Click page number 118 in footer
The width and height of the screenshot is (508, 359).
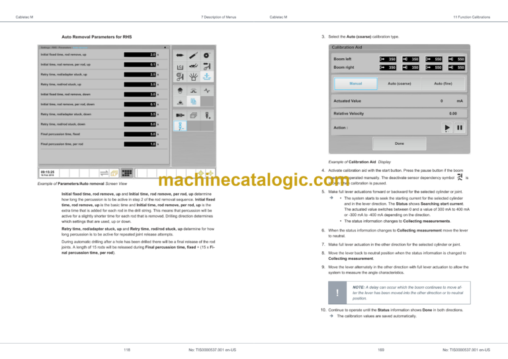point(127,350)
